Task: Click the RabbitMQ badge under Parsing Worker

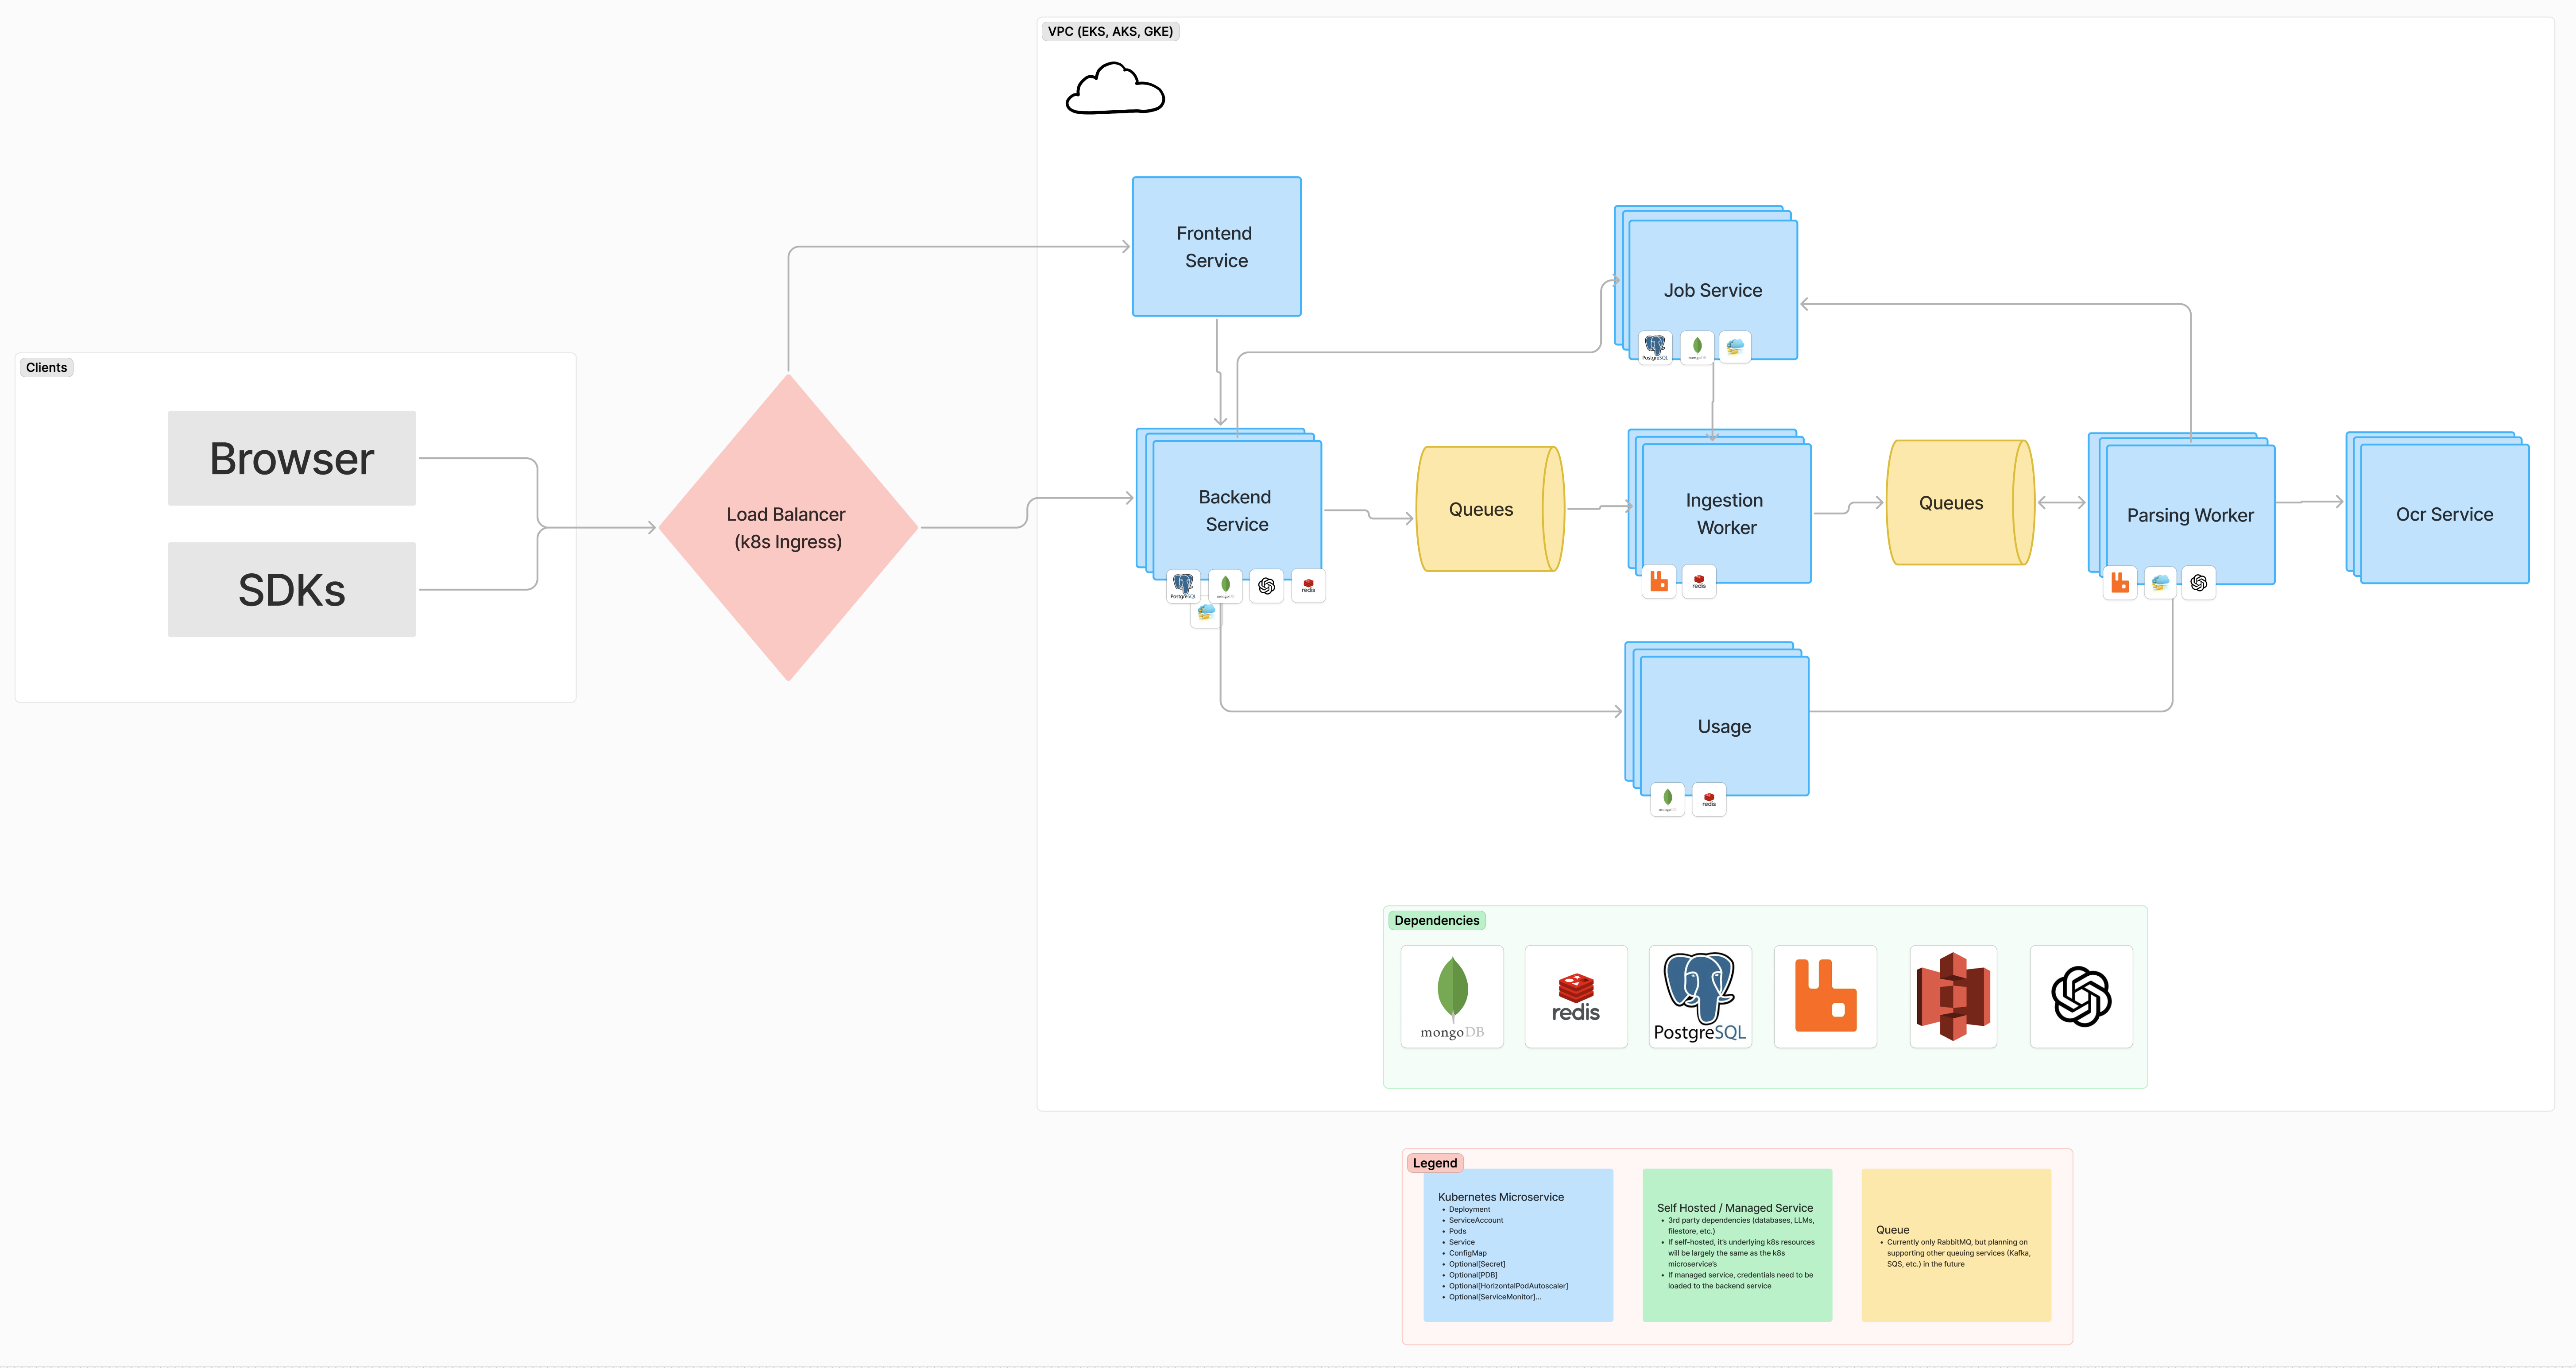Action: point(2120,582)
